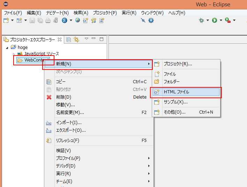Click the new HTML file toolbar icon
Viewport: 247px width, 187px height.
(85, 20)
